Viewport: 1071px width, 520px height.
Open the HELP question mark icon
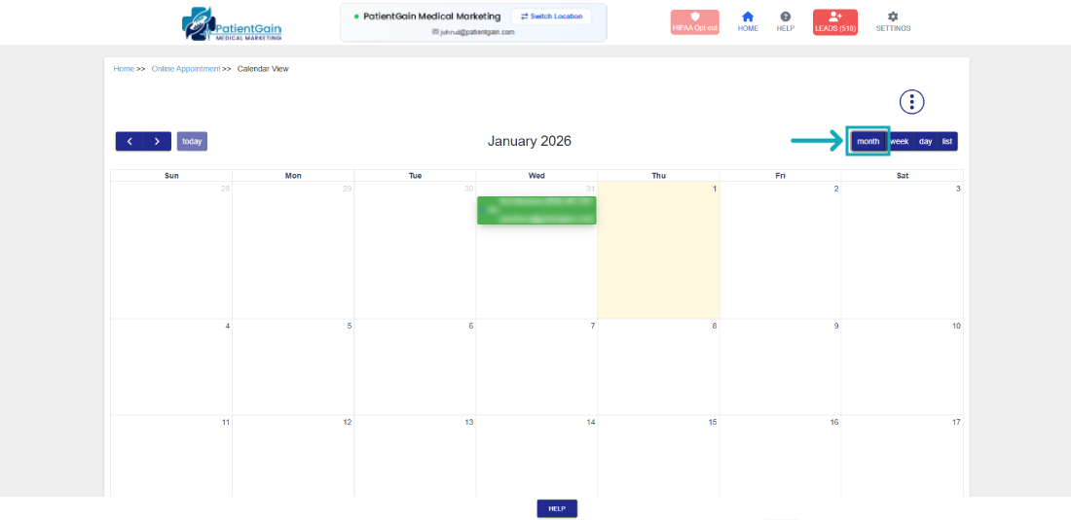(786, 17)
